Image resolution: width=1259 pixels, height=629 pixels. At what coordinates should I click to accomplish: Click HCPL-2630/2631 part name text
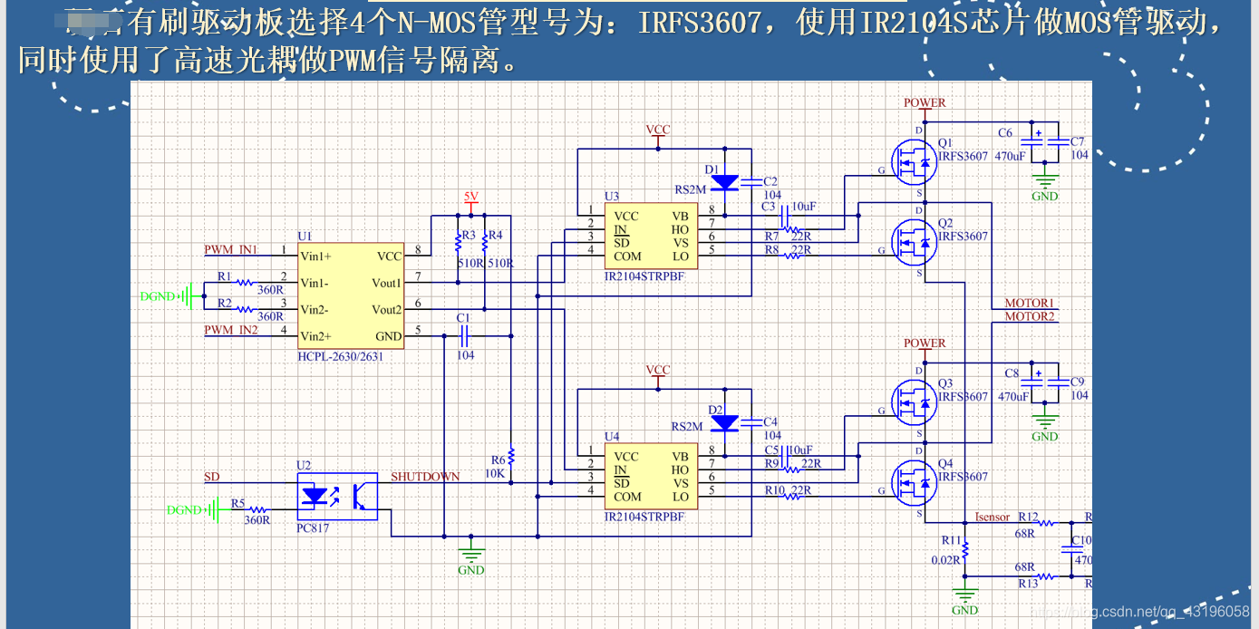341,356
